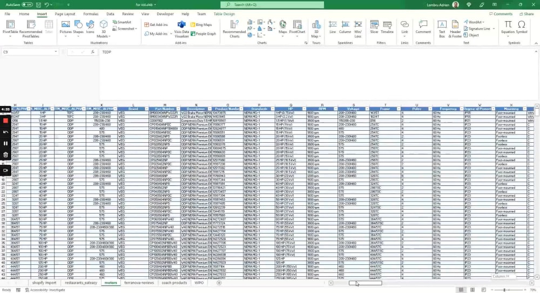Switch to the Page Layout tab
Screen dimensions: 540x293
coord(65,14)
